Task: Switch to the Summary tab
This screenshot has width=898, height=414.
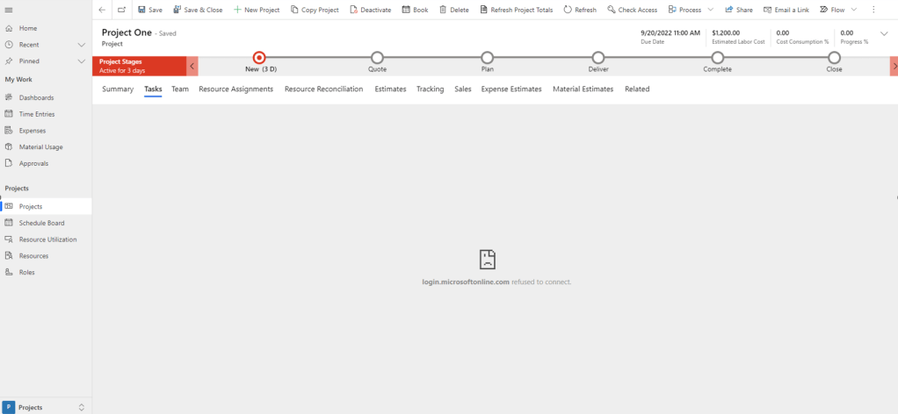Action: point(118,89)
